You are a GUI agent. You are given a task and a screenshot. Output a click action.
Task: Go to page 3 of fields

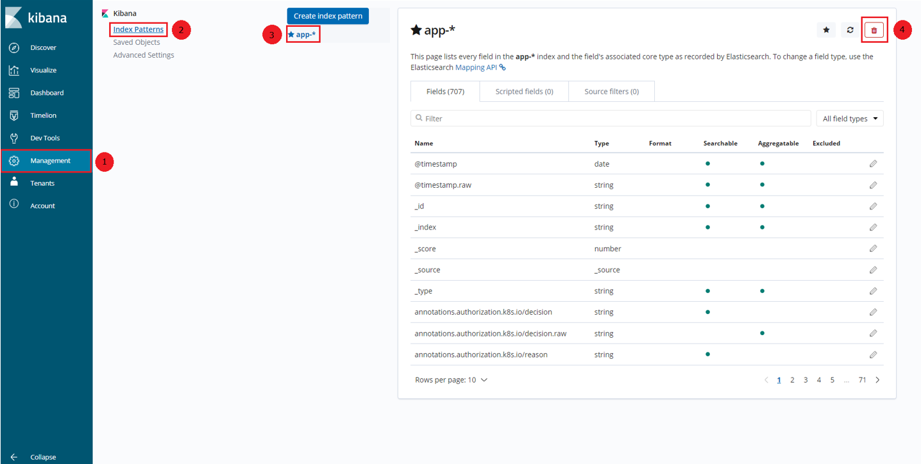[806, 380]
